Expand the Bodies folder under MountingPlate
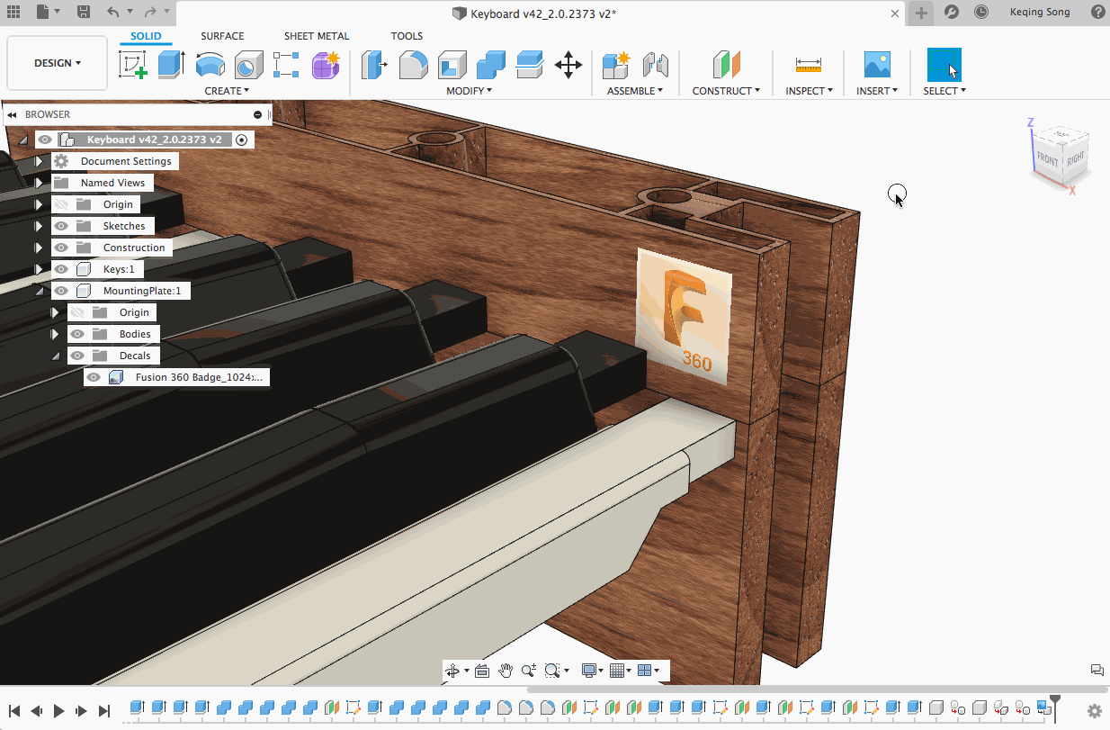 [55, 334]
